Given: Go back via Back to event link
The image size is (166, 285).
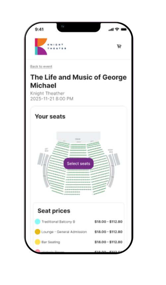Looking at the screenshot, I should (41, 67).
